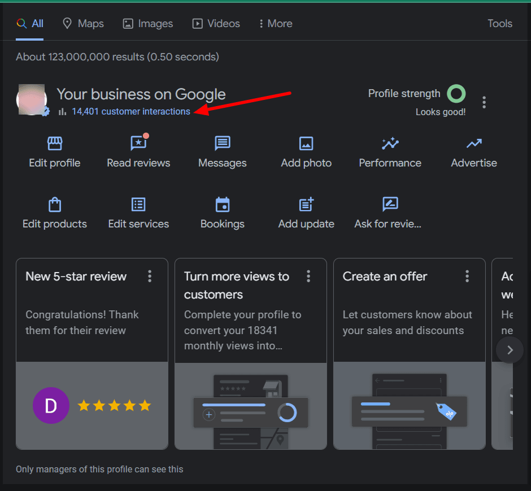
Task: Open the search Tools button
Action: [x=499, y=23]
